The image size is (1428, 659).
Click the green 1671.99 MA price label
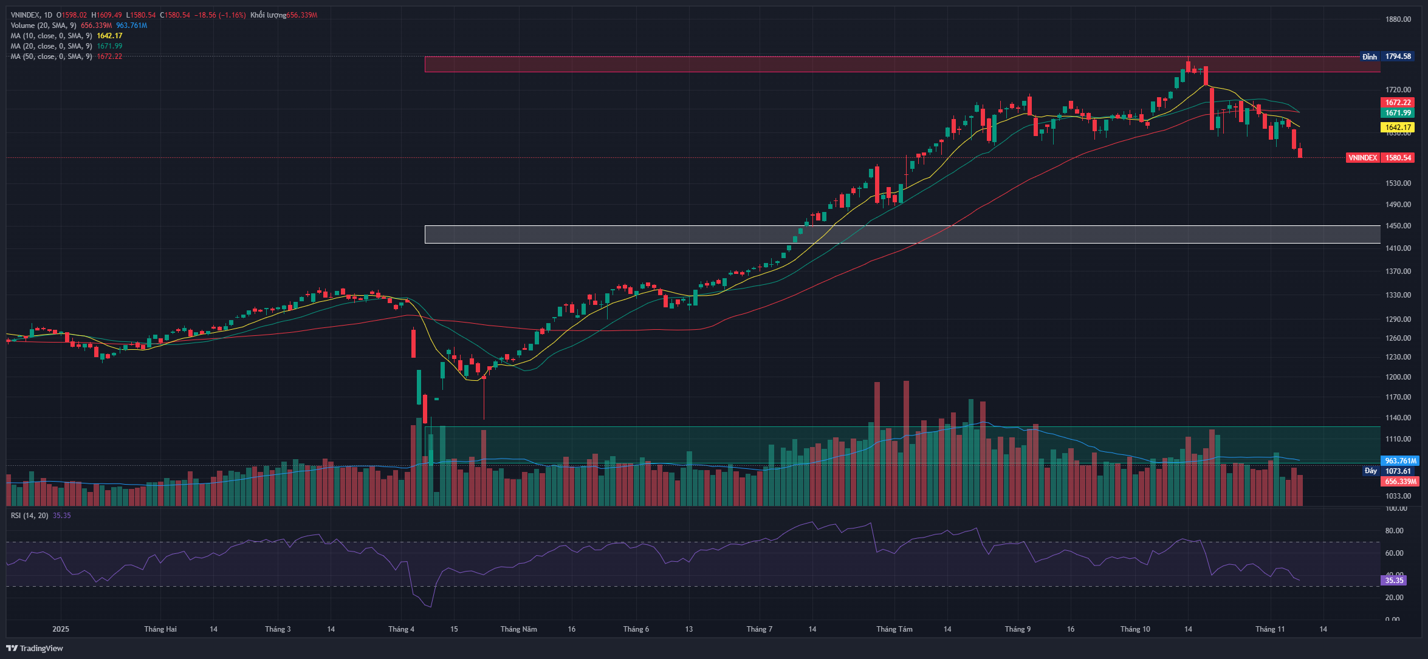coord(1398,113)
